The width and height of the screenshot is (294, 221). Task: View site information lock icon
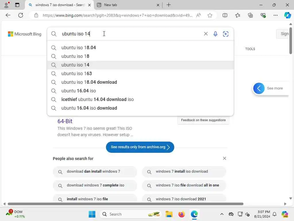click(36, 15)
